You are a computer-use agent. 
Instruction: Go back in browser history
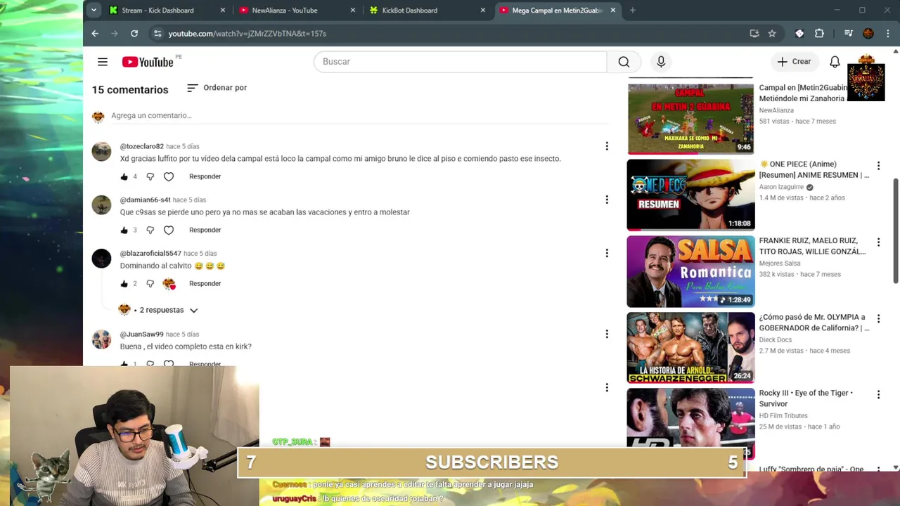pos(95,33)
